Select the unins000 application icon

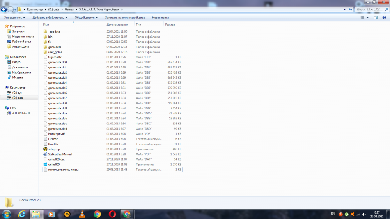coord(45,165)
